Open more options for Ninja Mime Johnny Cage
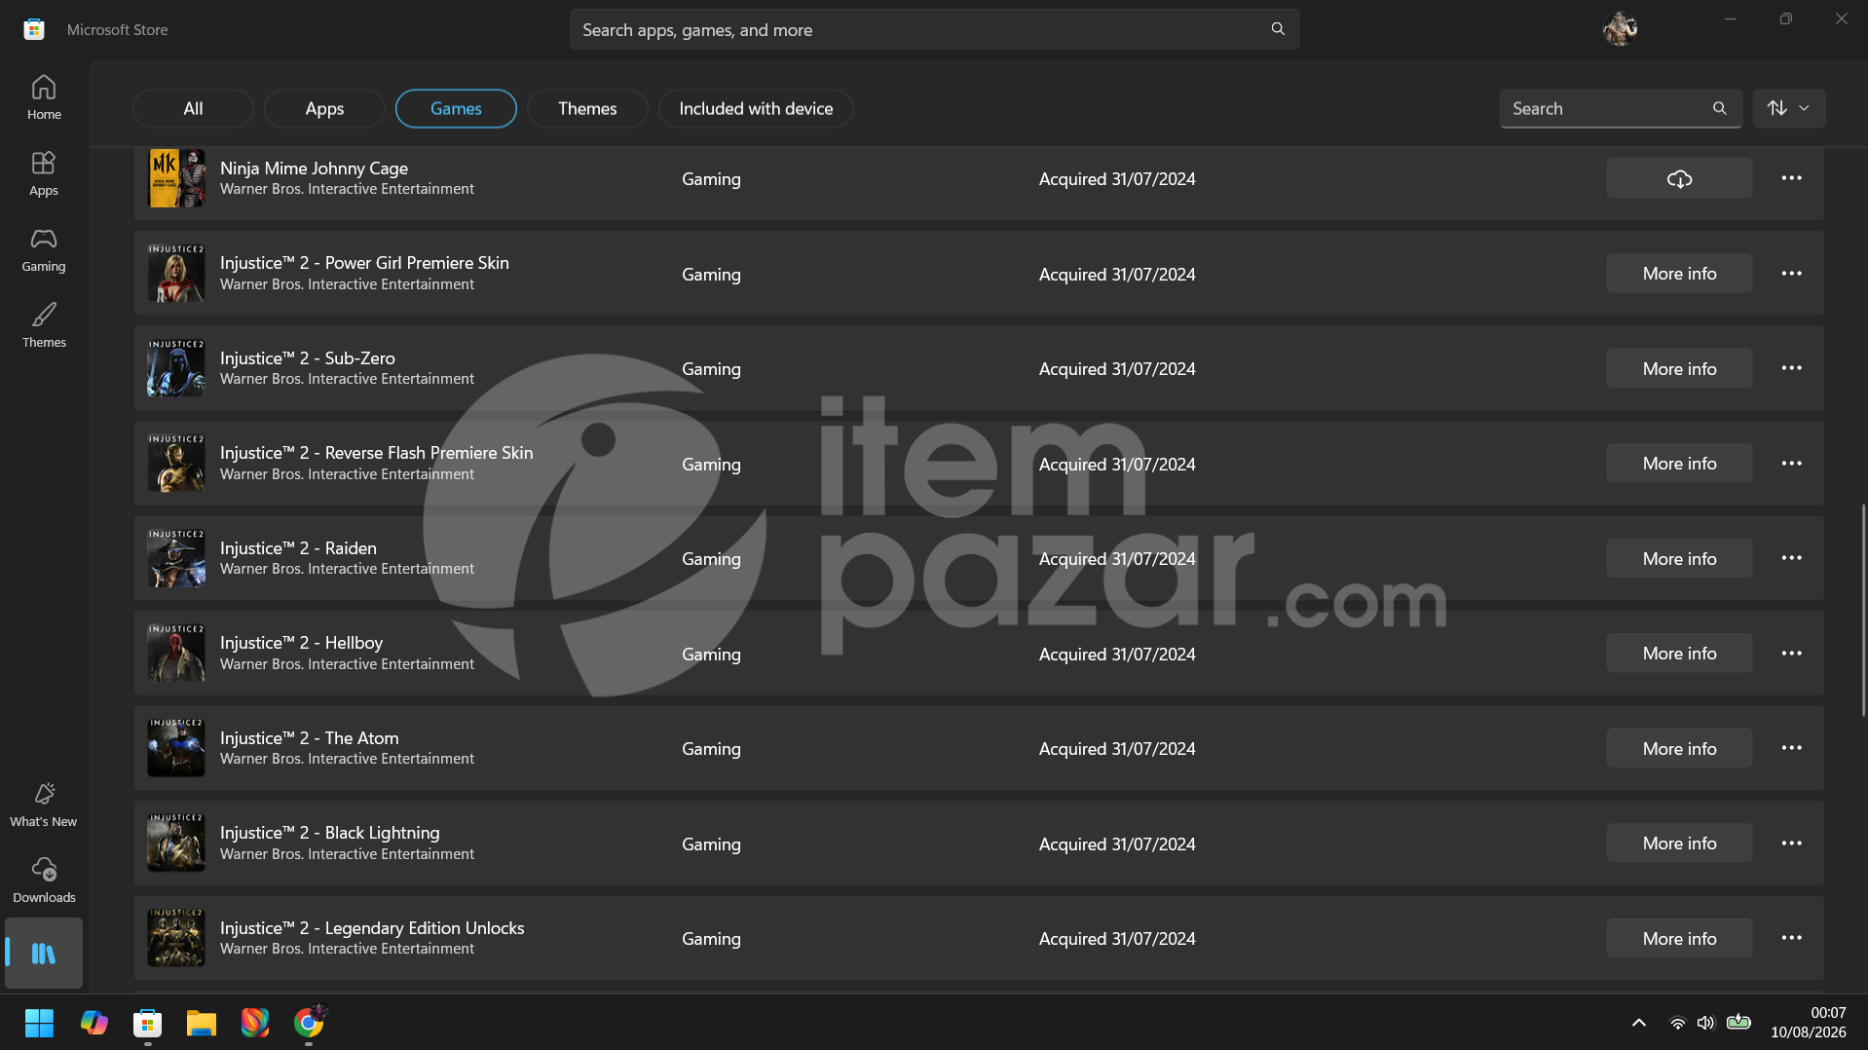The width and height of the screenshot is (1868, 1050). (1791, 178)
